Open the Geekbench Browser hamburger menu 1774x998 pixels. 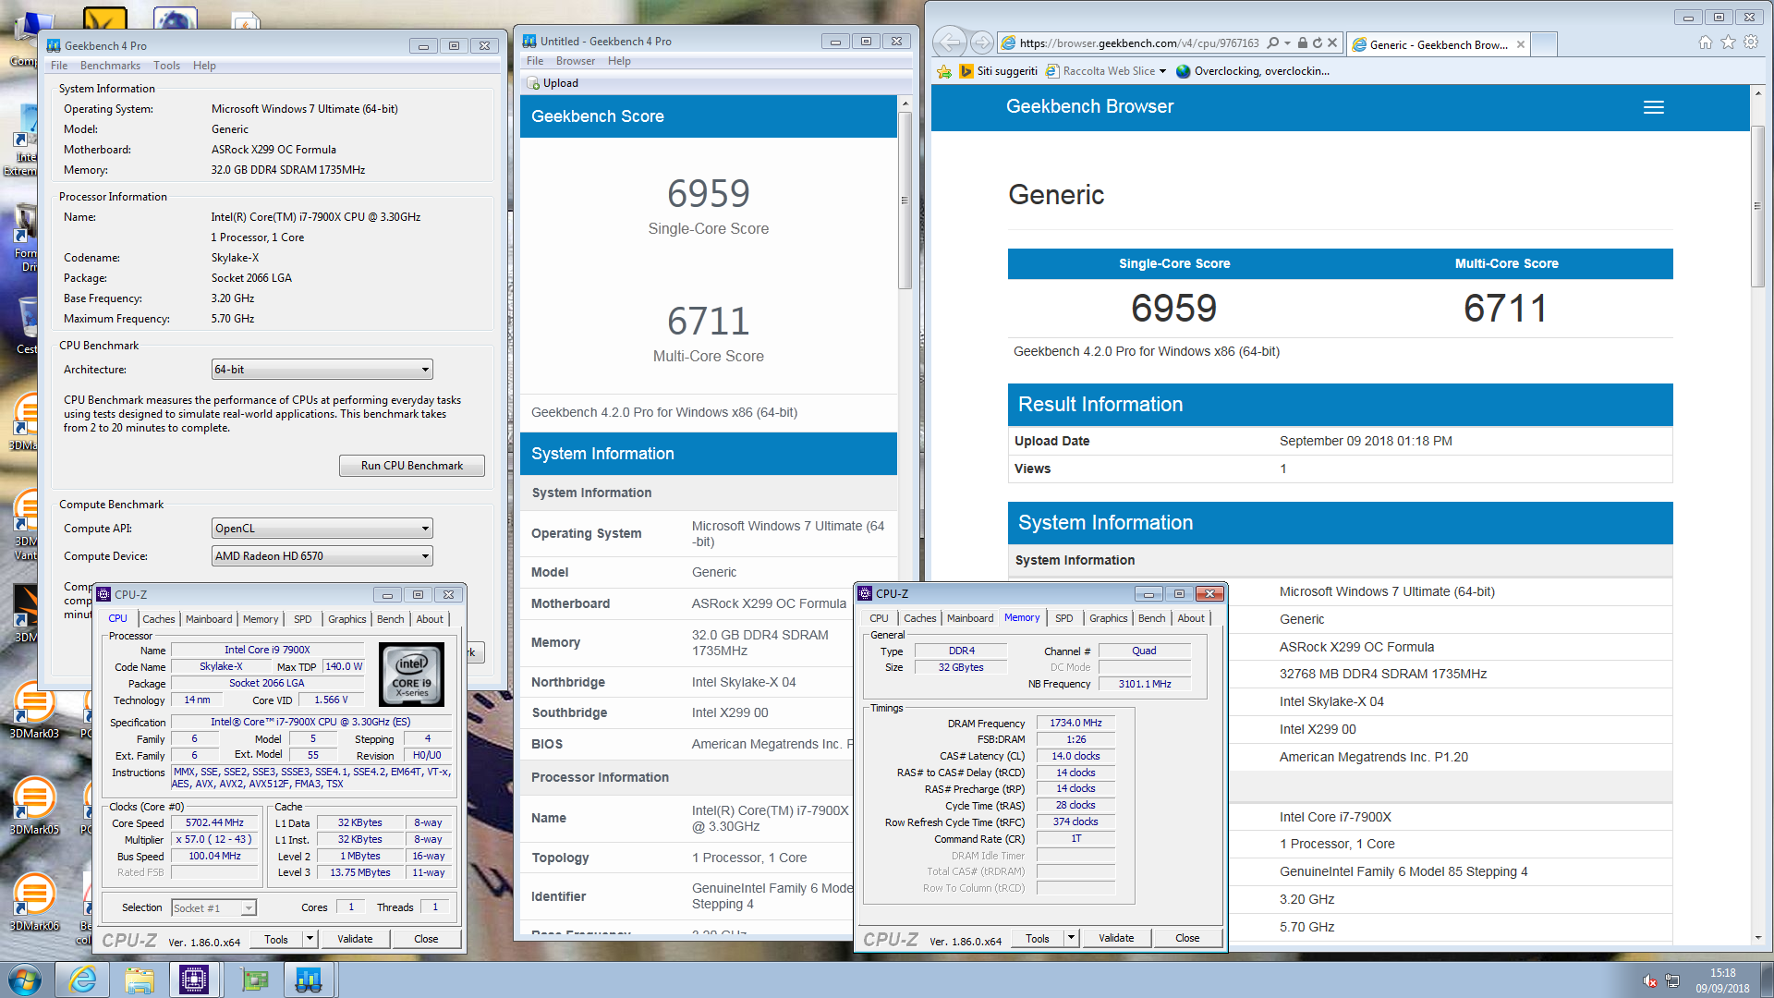pyautogui.click(x=1654, y=107)
